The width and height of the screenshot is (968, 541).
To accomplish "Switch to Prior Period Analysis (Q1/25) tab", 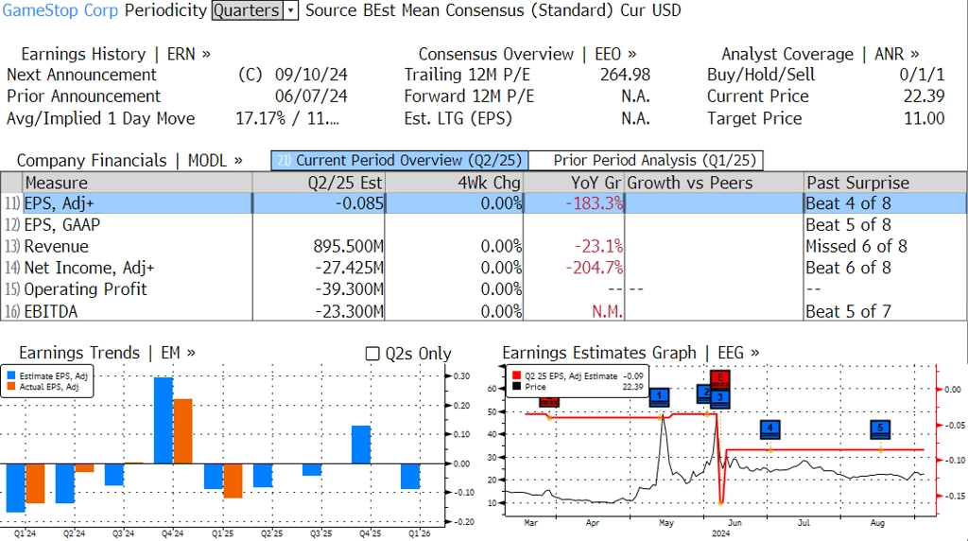I will pos(646,161).
